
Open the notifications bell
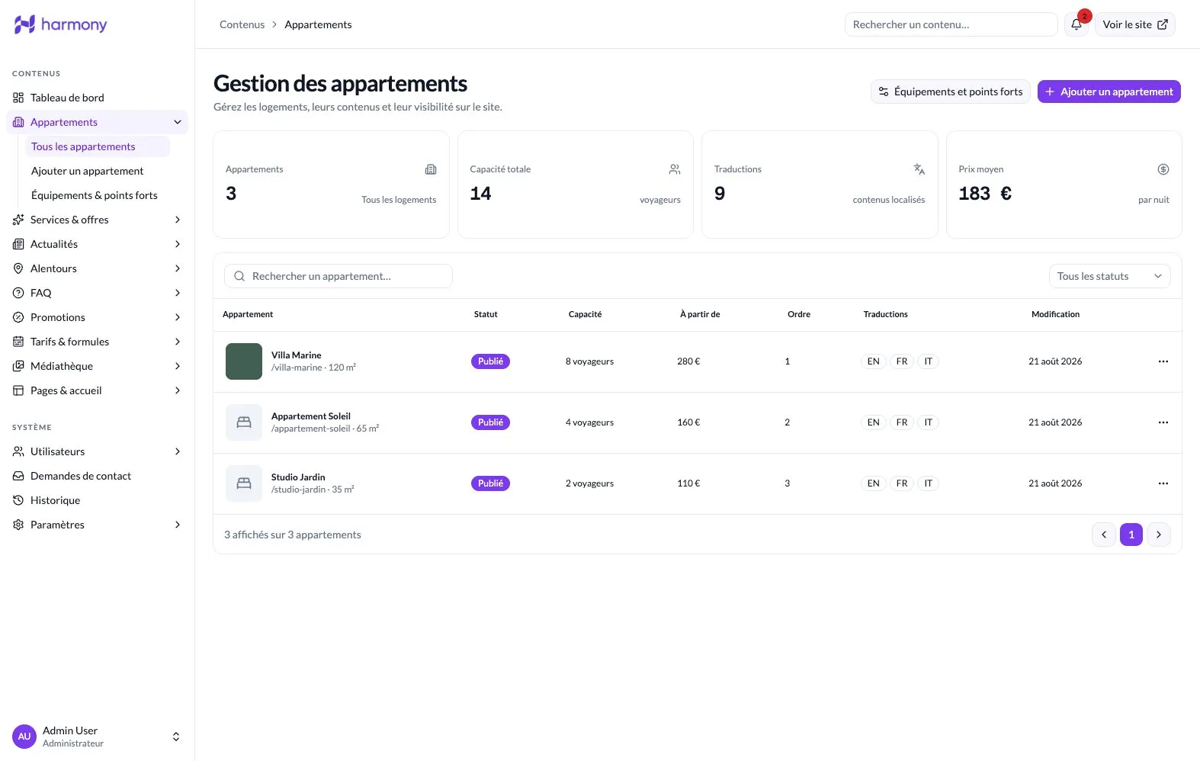coord(1076,24)
